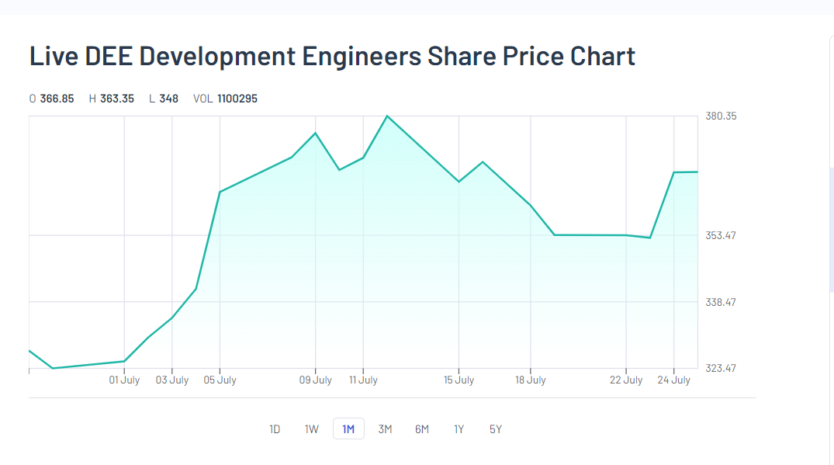The image size is (834, 465).
Task: Click the 323.47 y-axis label
Action: [x=721, y=368]
